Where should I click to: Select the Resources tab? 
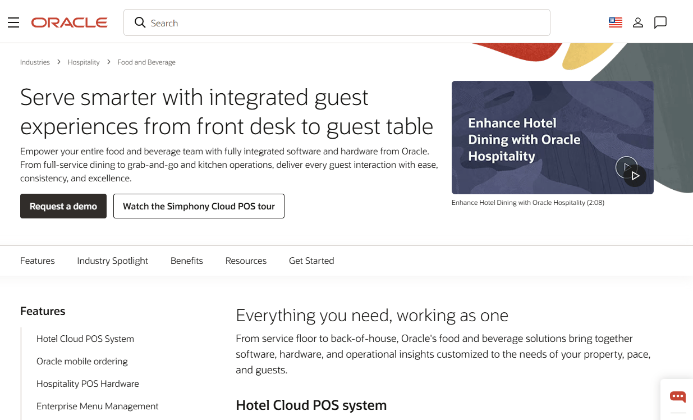(246, 261)
